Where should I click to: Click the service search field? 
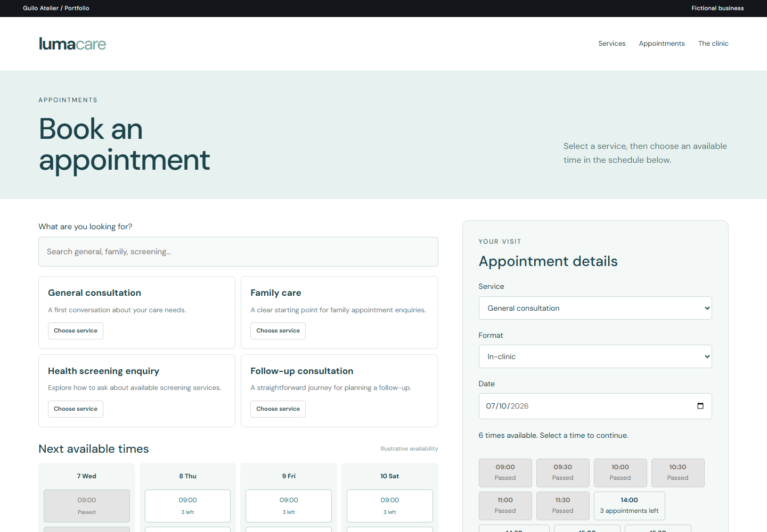pos(238,252)
